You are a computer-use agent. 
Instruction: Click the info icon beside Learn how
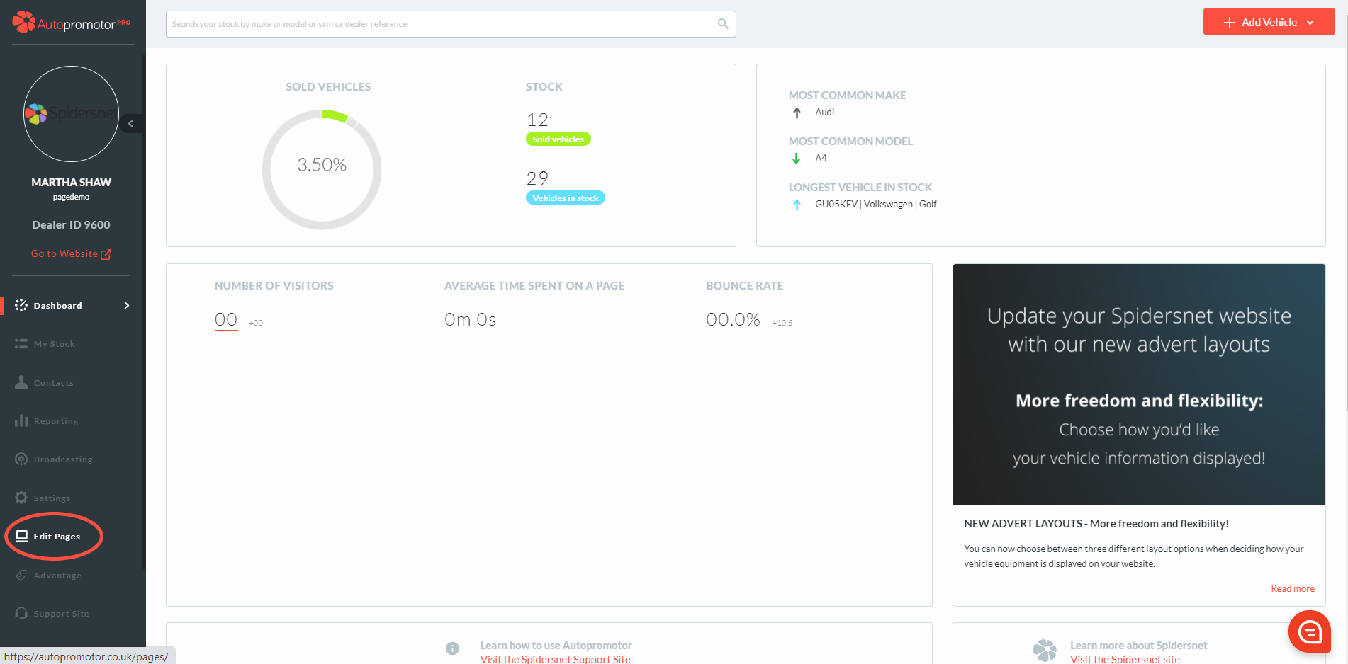click(x=452, y=648)
